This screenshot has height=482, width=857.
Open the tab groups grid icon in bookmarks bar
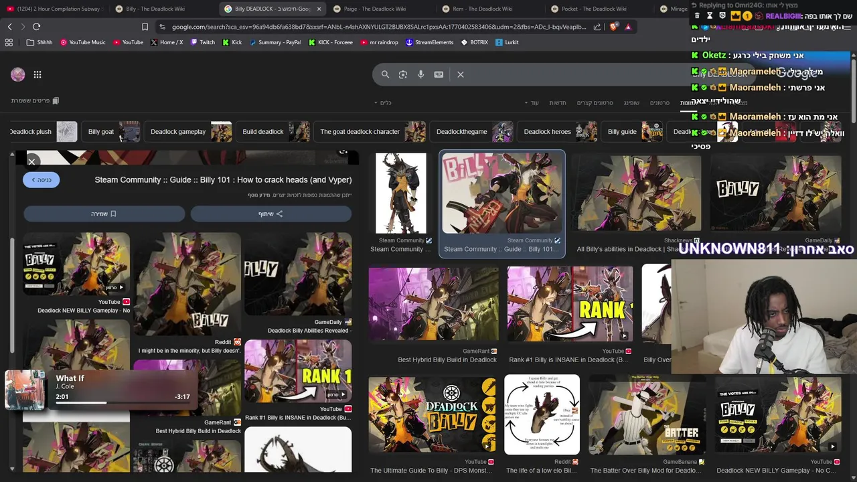pos(9,42)
